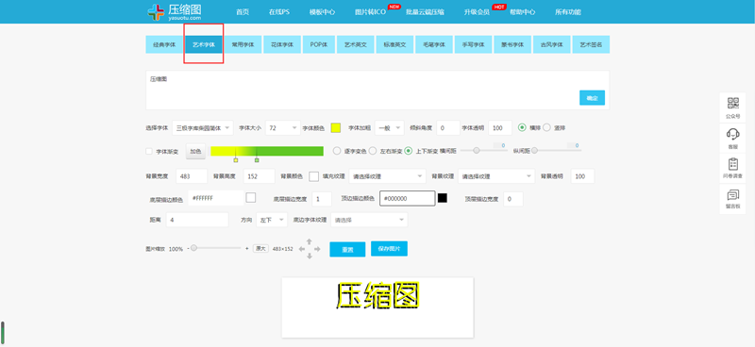Click the 顶边描边颜色 #000000 hex field
755x347 pixels.
pos(408,198)
